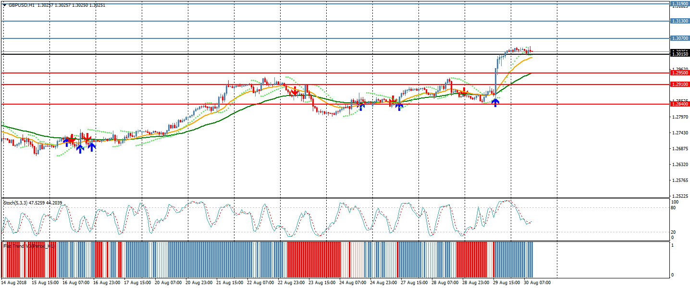Viewport: 690px width, 288px height.
Task: Click the black 1.30150 price label
Action: [x=680, y=55]
